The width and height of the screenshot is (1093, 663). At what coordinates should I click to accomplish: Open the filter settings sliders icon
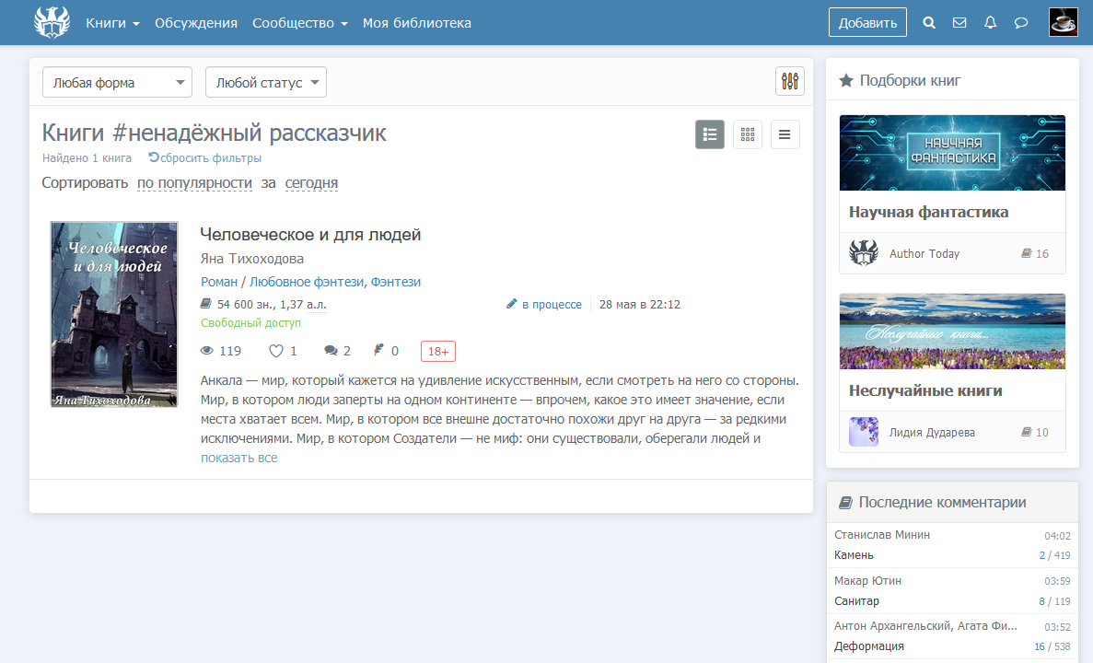tap(789, 81)
